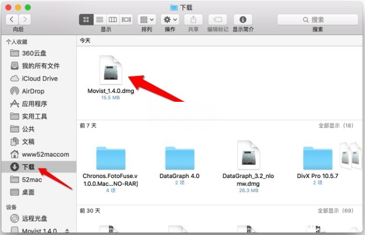Select the DataGraph 4.0 folder icon
The image size is (365, 235).
pos(180,158)
